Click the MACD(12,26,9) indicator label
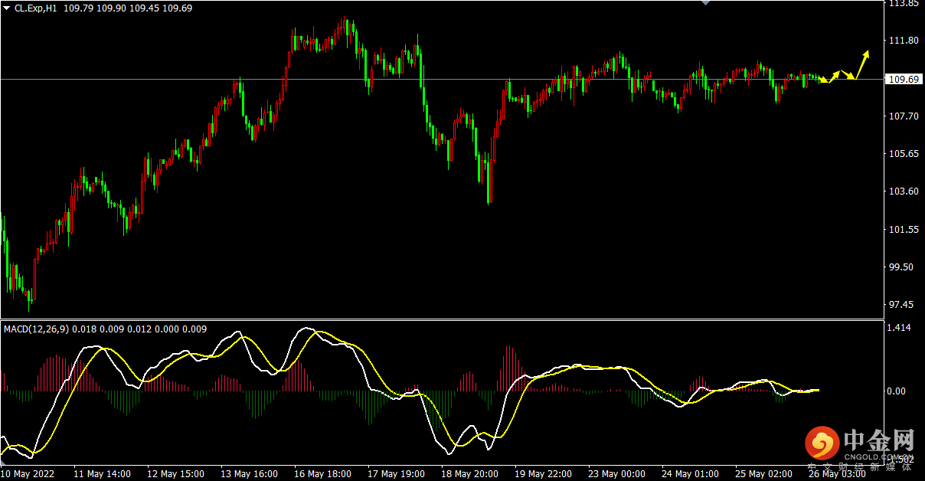The image size is (925, 481). 36,329
